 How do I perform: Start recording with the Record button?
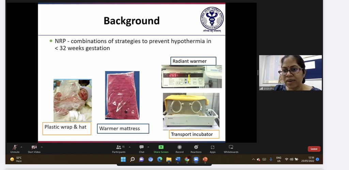tap(179, 149)
